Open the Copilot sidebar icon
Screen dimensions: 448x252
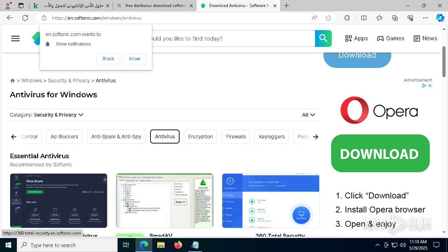(440, 18)
